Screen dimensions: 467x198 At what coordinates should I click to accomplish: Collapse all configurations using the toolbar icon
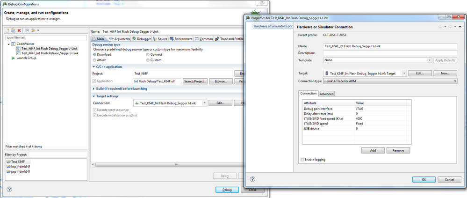click(27, 30)
